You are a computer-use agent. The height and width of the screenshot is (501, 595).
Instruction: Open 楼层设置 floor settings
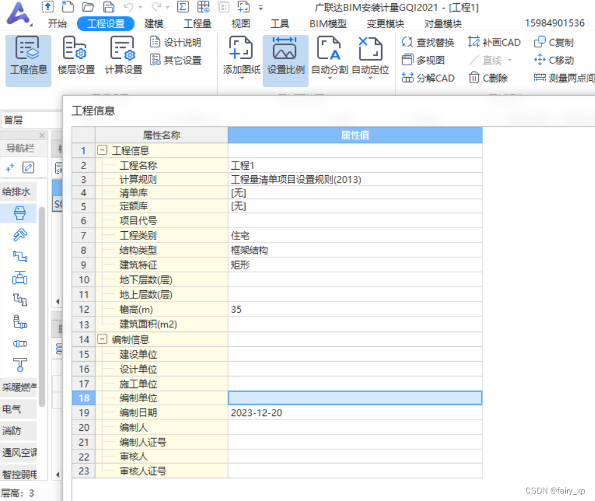[x=76, y=56]
